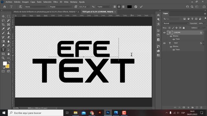Viewport: 207px width, 116px height.
Task: Hide Trazo effect under the TEXT layer
Action: (x=174, y=50)
